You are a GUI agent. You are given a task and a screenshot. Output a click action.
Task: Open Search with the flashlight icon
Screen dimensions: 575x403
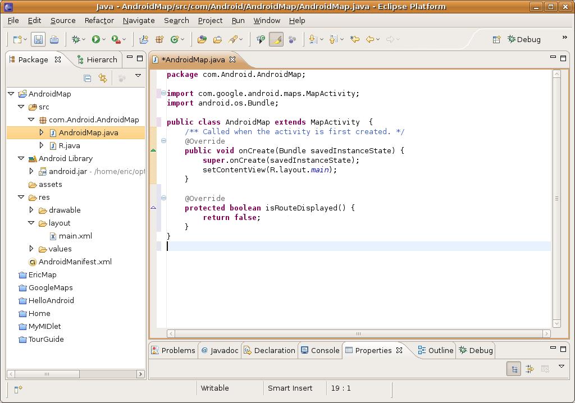[232, 39]
